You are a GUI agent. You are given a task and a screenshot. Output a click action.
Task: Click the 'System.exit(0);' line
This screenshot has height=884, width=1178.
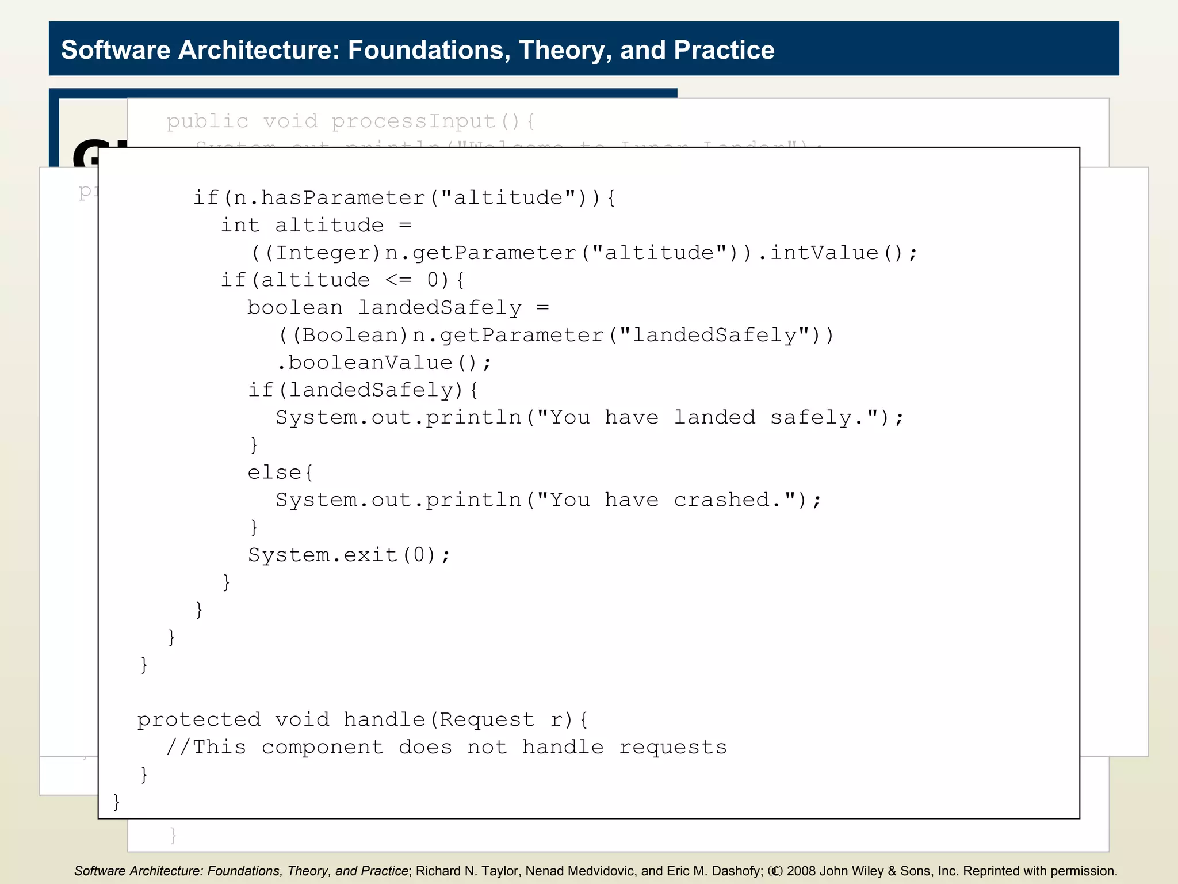coord(349,555)
